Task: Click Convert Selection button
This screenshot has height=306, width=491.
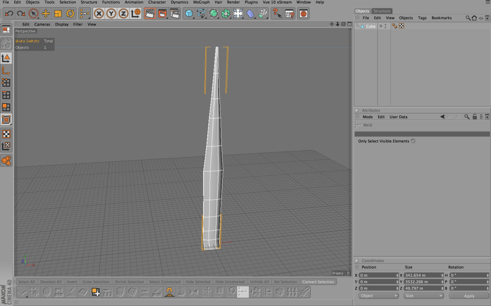Action: pos(318,282)
